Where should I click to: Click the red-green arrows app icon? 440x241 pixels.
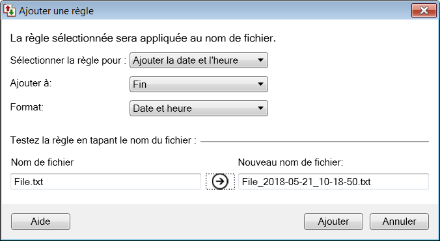[10, 10]
